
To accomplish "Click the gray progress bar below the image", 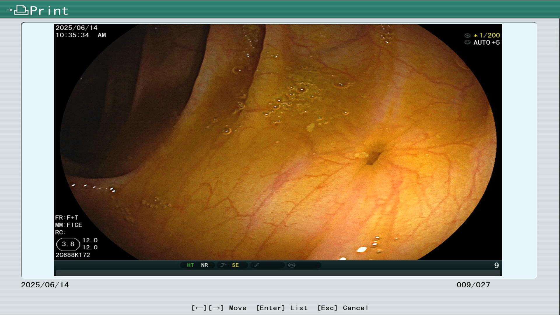I will click(x=278, y=273).
